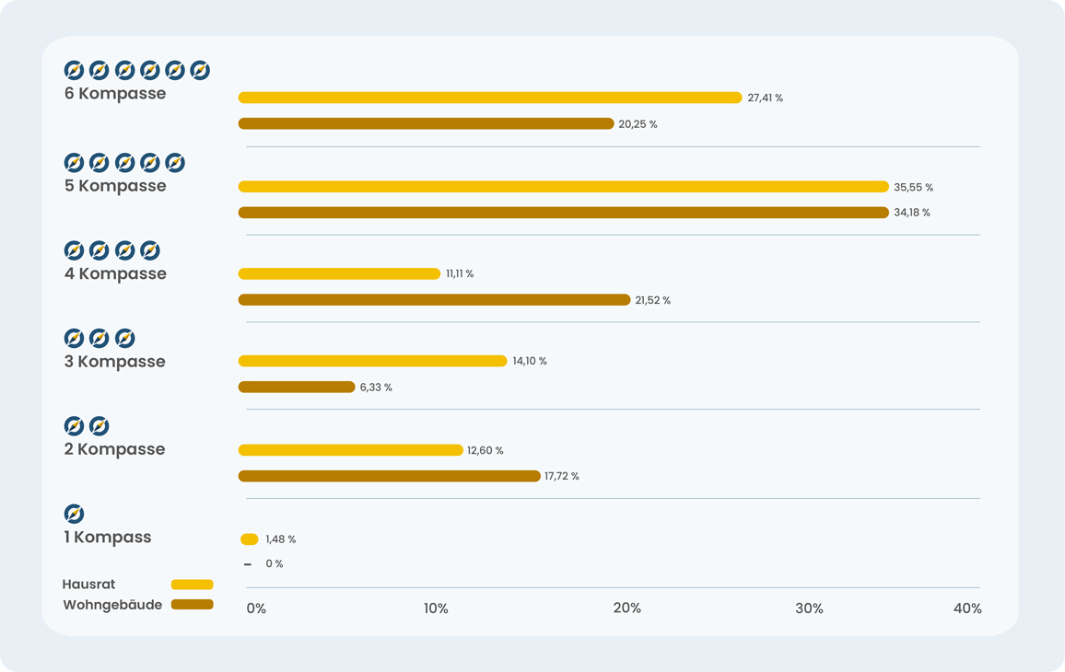The image size is (1065, 672).
Task: Click the sixth compass icon in 6 Kompasse row
Action: pyautogui.click(x=200, y=70)
